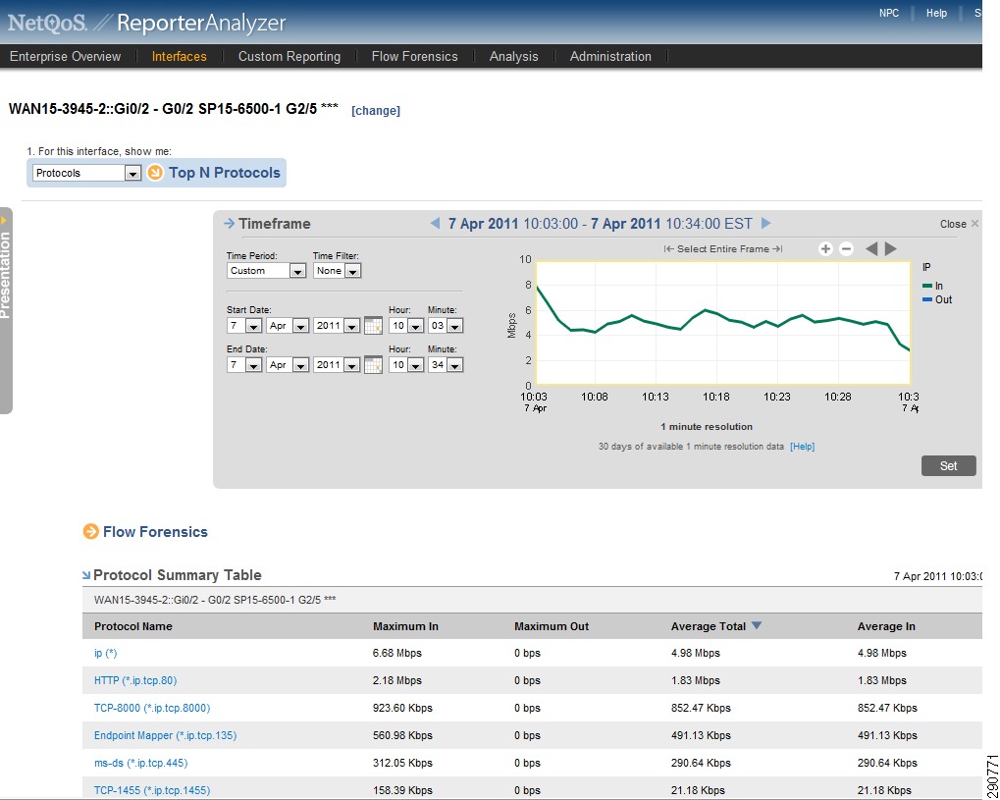This screenshot has height=800, width=1000.
Task: Open the Analysis menu
Action: [x=514, y=56]
